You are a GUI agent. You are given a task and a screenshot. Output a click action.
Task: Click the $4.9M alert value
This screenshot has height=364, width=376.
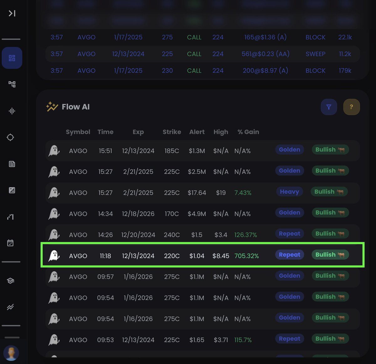[197, 214]
